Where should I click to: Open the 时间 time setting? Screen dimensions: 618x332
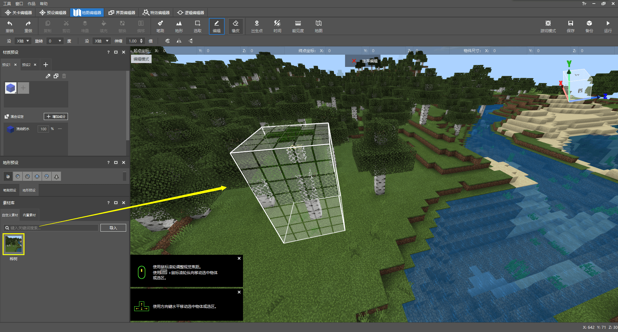(x=277, y=26)
